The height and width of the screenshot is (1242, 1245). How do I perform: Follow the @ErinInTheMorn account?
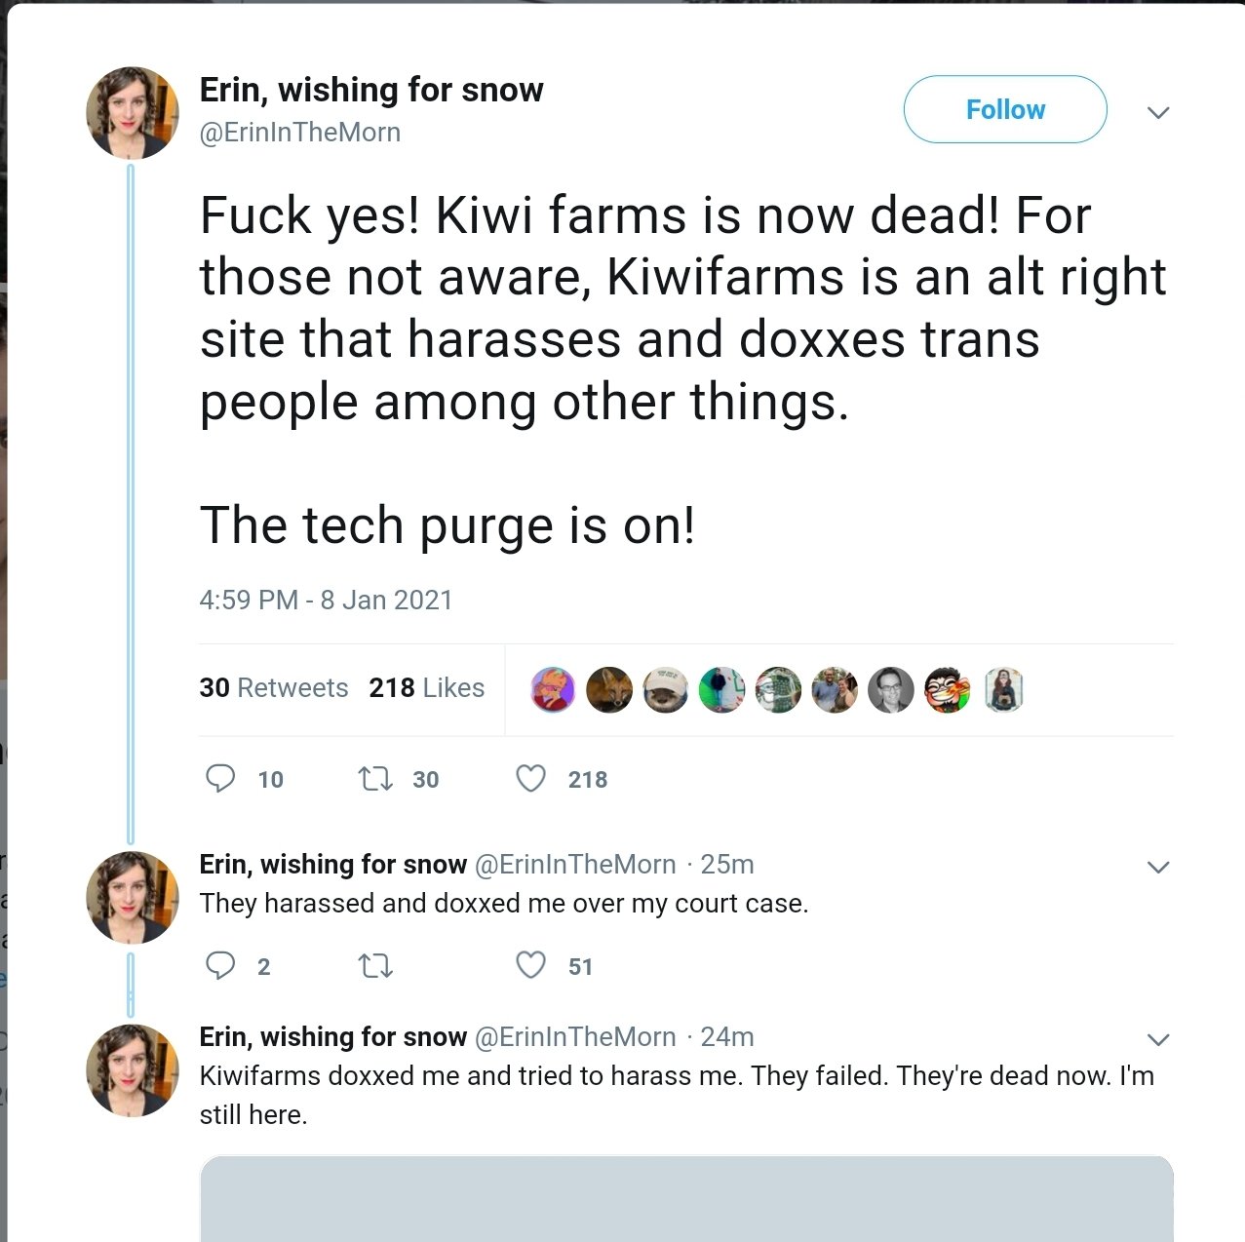(x=1004, y=109)
